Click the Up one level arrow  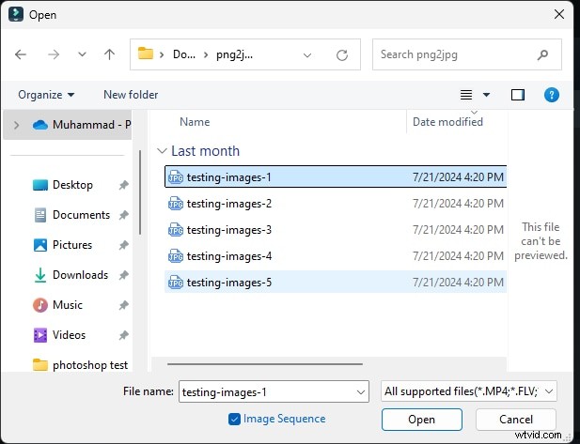[x=109, y=54]
